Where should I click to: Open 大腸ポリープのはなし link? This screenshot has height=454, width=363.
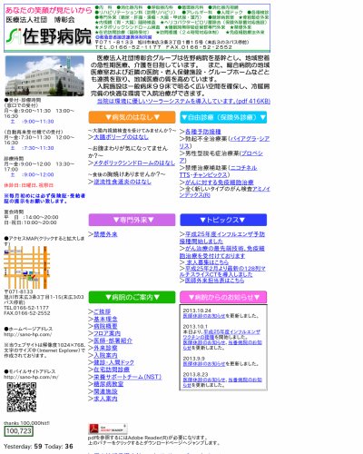point(121,137)
